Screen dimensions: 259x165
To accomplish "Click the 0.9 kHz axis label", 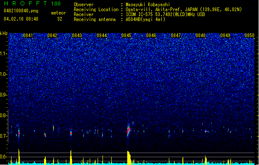I will coord(3,95).
